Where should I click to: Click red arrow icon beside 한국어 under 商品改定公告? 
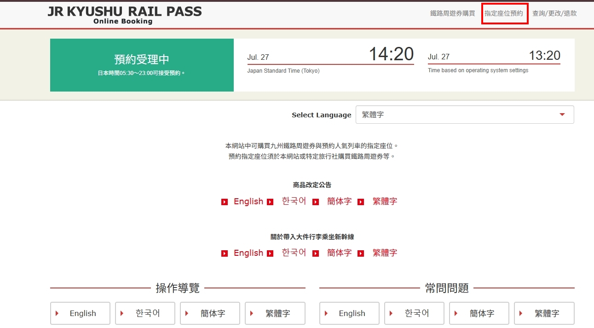[270, 202]
